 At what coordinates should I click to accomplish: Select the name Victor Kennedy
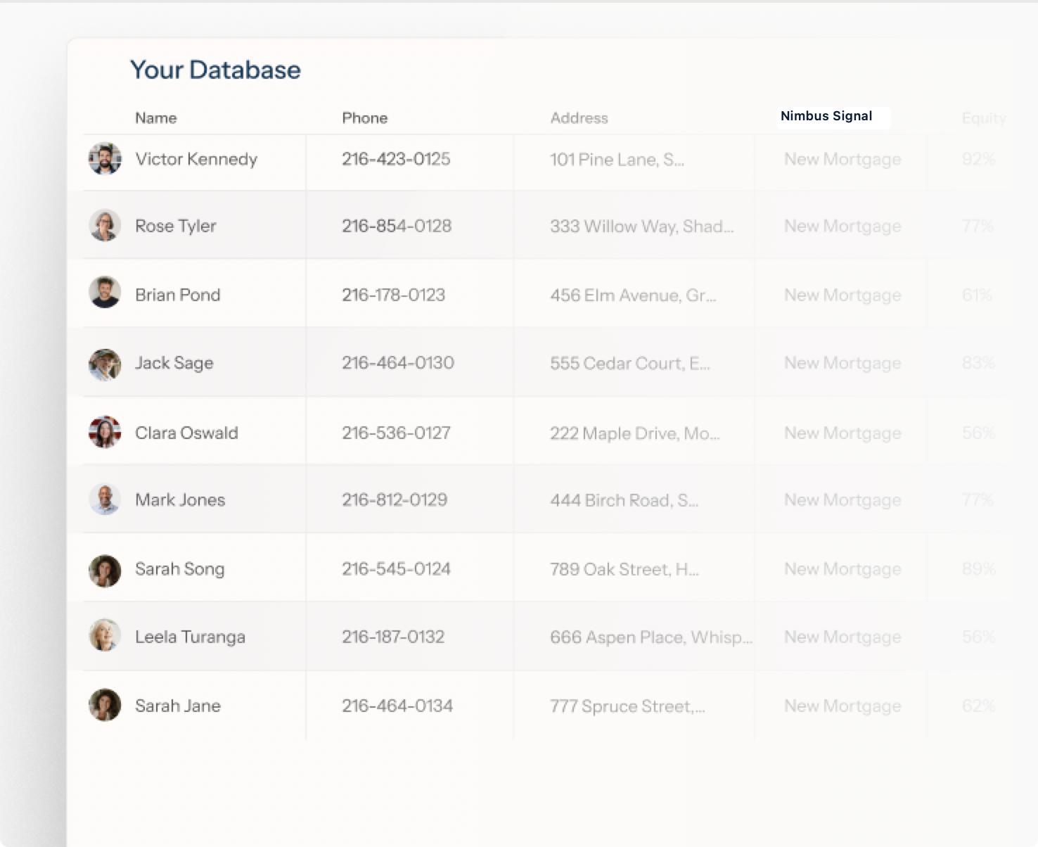(x=196, y=159)
